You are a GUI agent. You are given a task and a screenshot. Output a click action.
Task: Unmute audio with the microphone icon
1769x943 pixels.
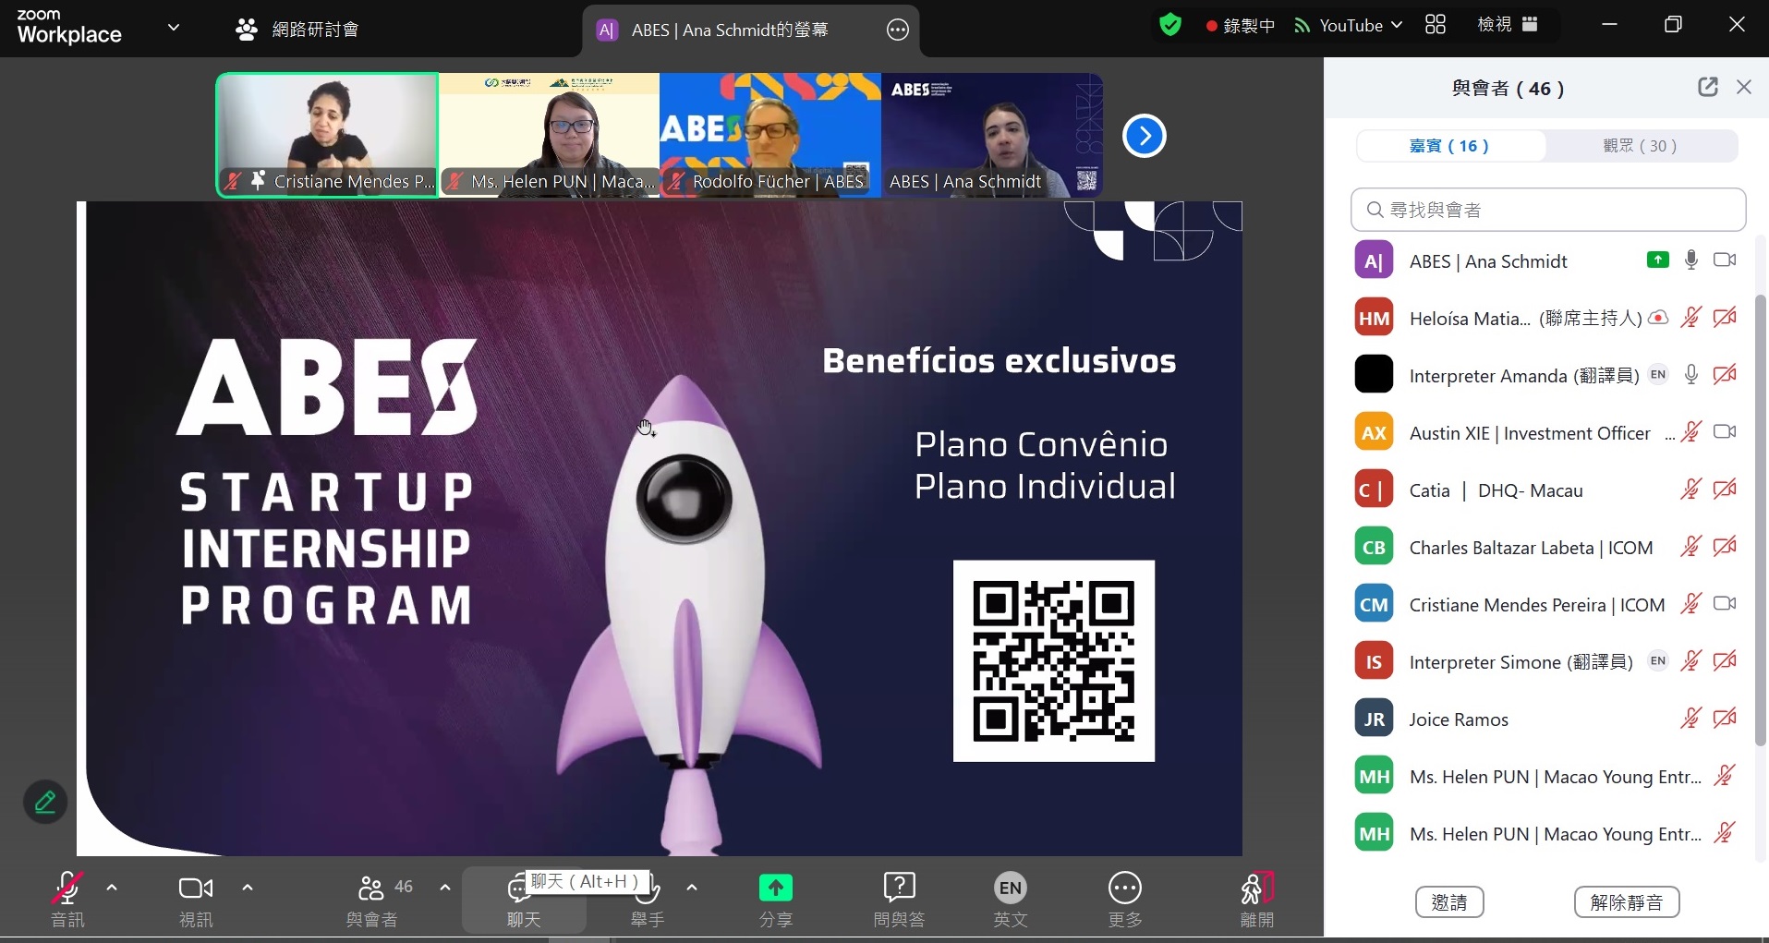point(67,889)
